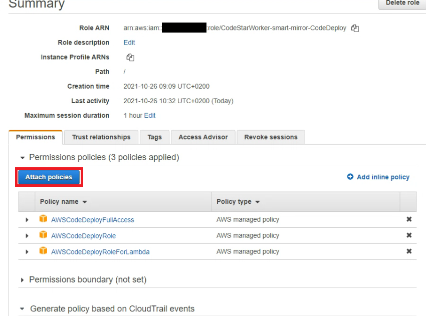Click the Attach policies button
426x316 pixels.
(49, 177)
